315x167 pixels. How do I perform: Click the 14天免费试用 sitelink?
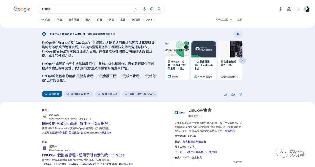point(109,164)
